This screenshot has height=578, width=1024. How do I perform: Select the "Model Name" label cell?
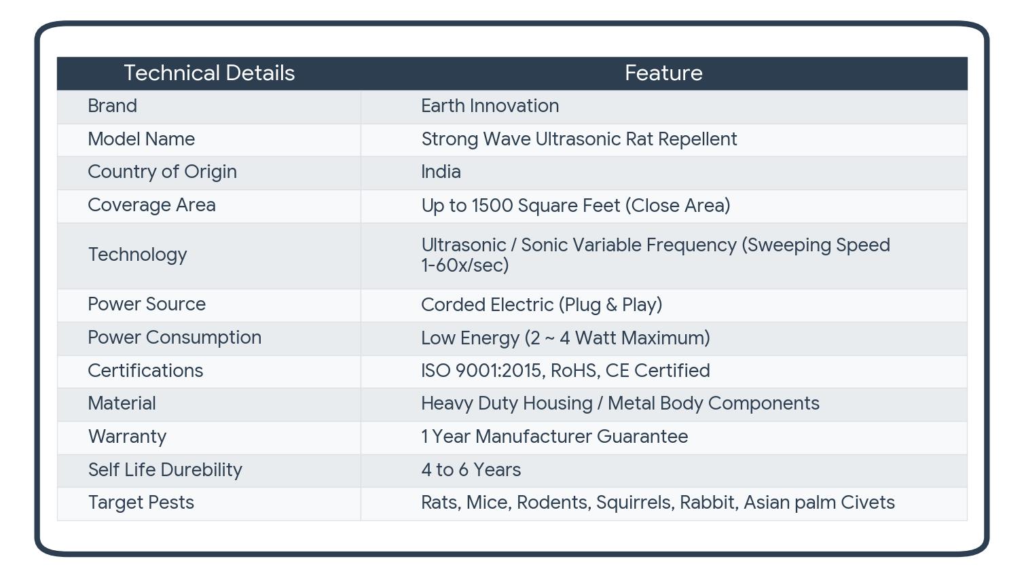click(x=141, y=139)
